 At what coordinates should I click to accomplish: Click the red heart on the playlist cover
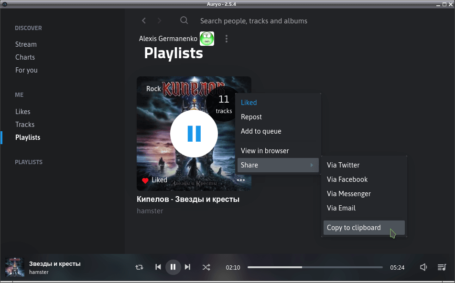point(145,180)
